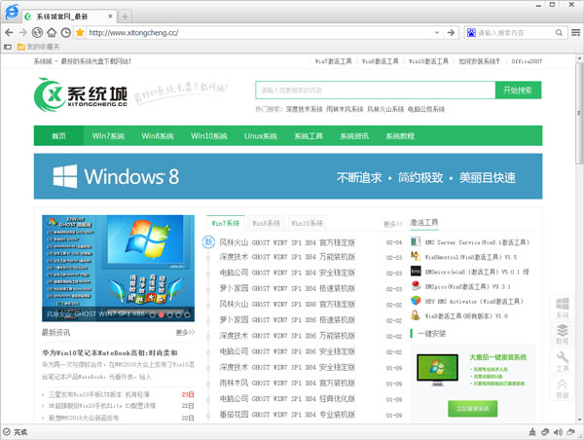Screen dimensions: 584x440
Task: Click 更多 link beside 最新资讯
Action: coord(185,332)
